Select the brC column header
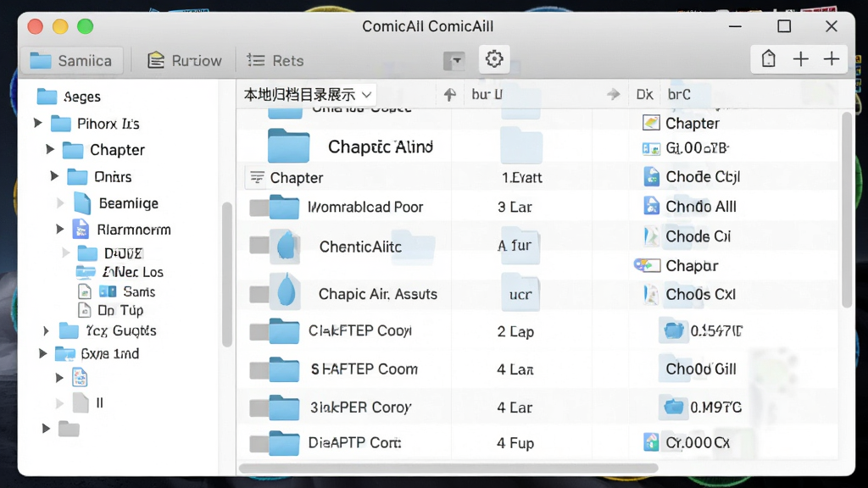 679,95
